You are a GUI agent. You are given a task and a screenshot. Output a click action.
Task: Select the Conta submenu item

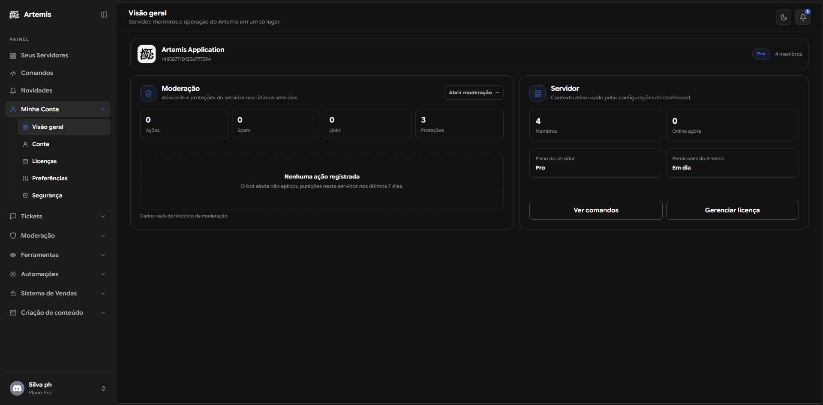click(x=64, y=144)
